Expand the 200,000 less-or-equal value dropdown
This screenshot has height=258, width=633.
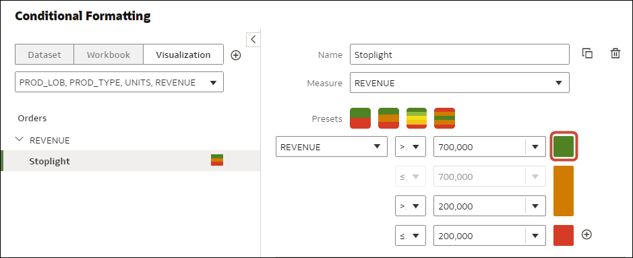[x=535, y=236]
